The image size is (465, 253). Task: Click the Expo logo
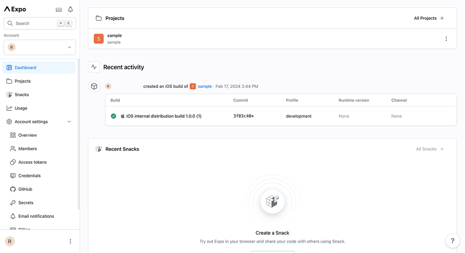click(15, 9)
